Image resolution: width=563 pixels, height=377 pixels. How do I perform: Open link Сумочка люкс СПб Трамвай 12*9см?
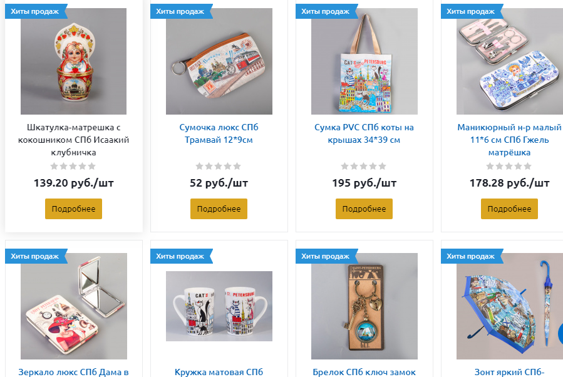(219, 133)
